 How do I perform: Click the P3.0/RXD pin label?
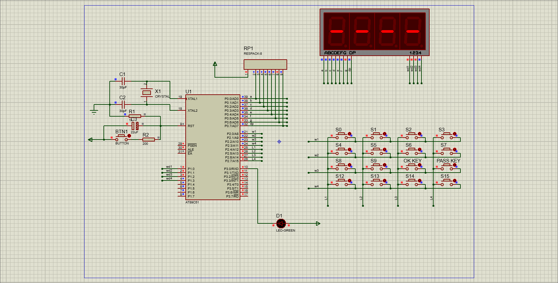(231, 169)
